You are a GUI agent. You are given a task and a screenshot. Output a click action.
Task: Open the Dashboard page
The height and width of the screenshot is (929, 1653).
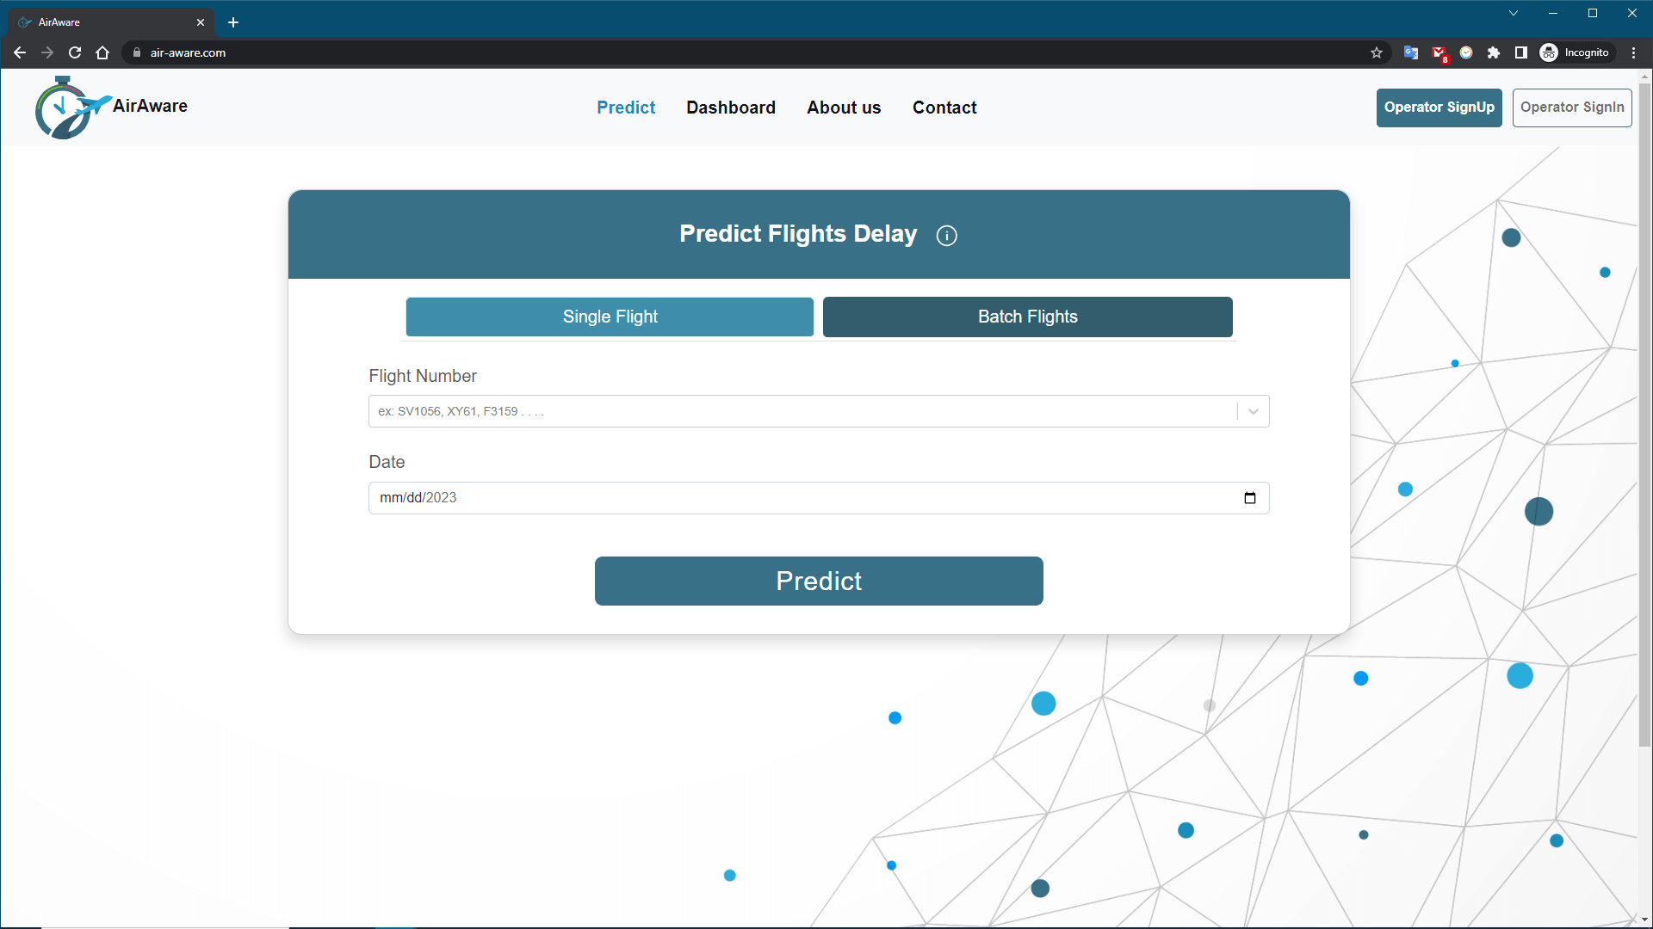(731, 108)
